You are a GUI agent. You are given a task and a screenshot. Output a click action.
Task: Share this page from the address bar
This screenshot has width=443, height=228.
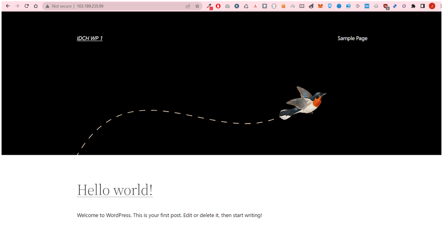tap(188, 6)
